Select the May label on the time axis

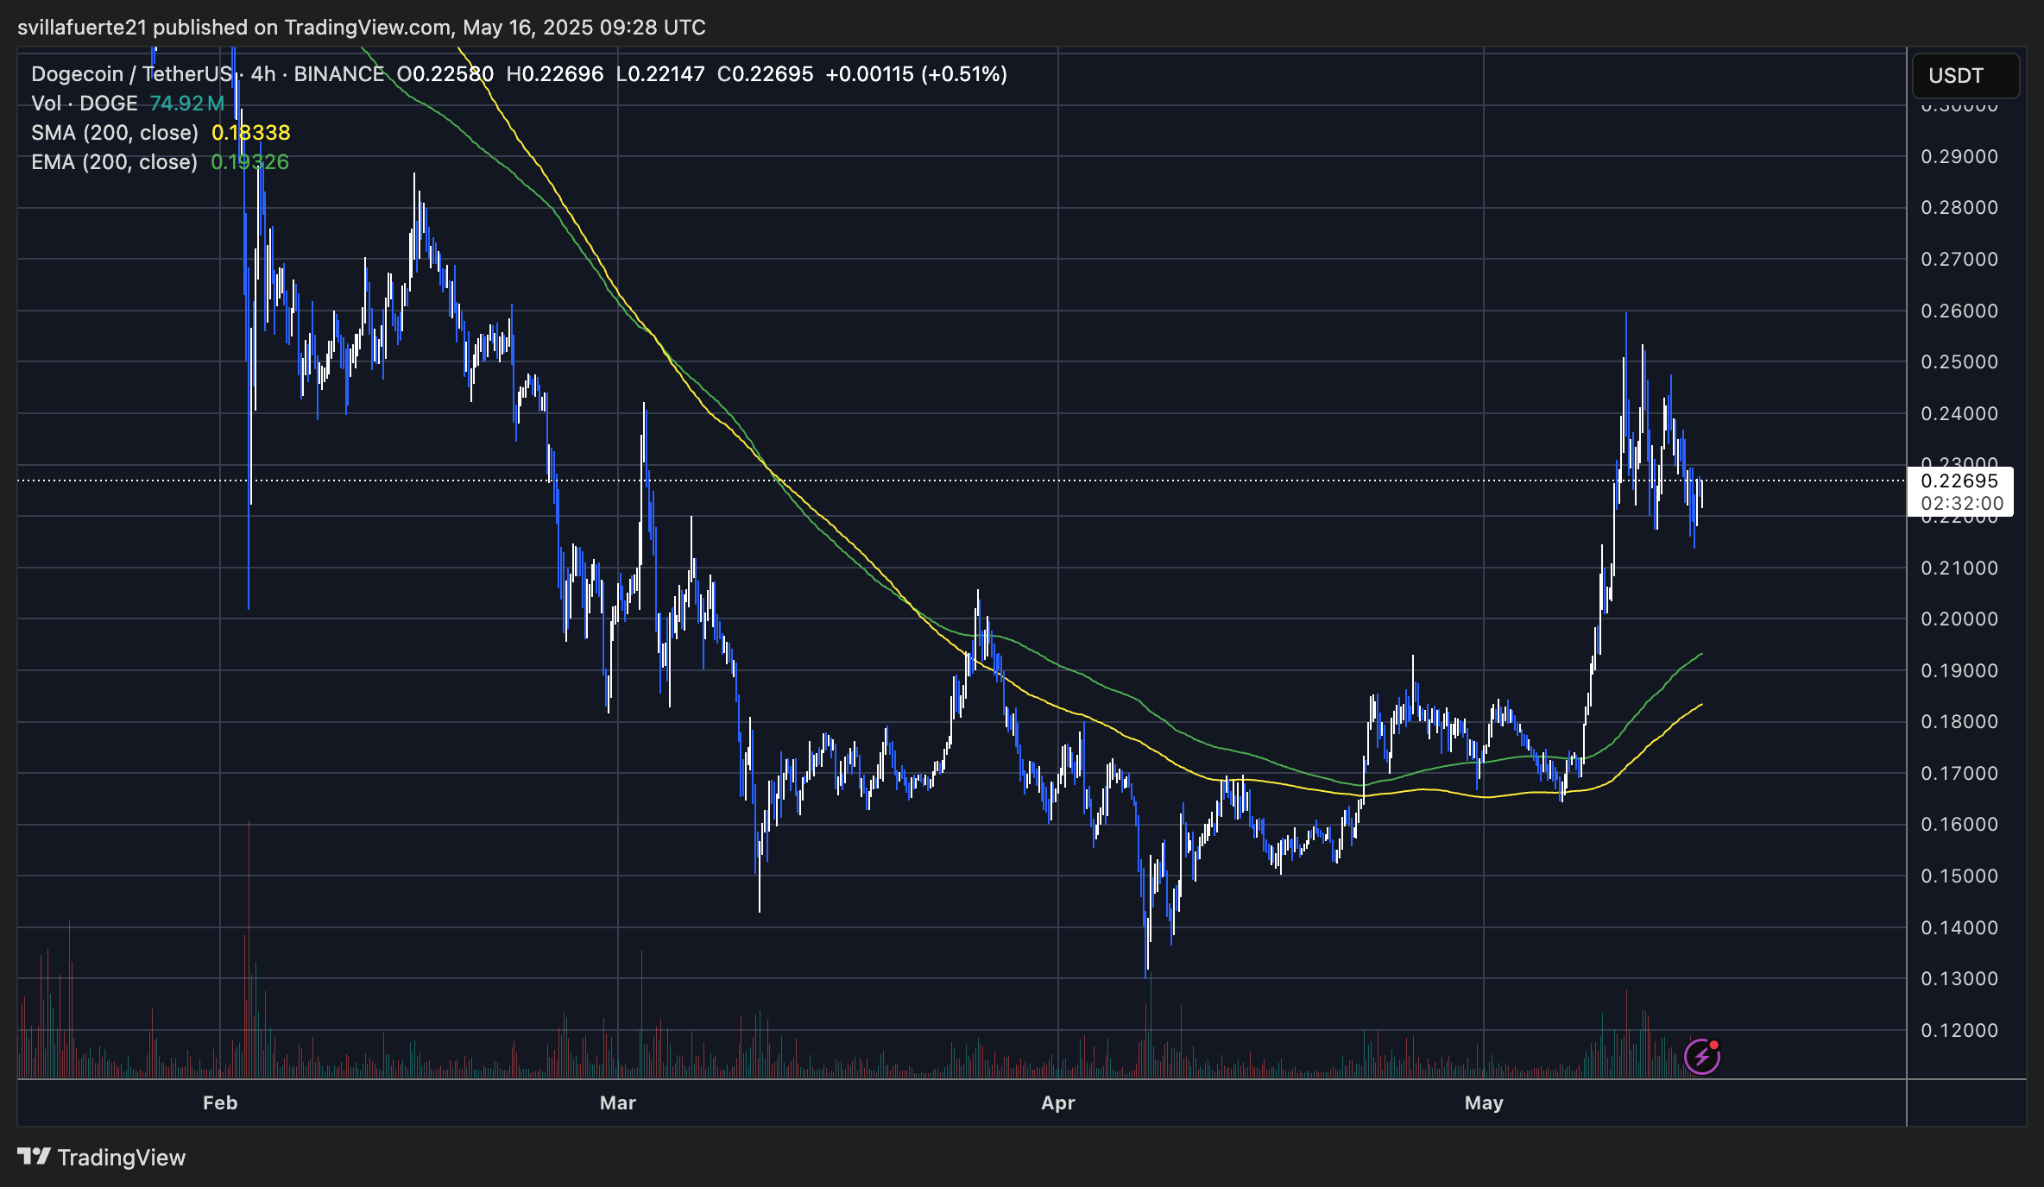tap(1486, 1102)
